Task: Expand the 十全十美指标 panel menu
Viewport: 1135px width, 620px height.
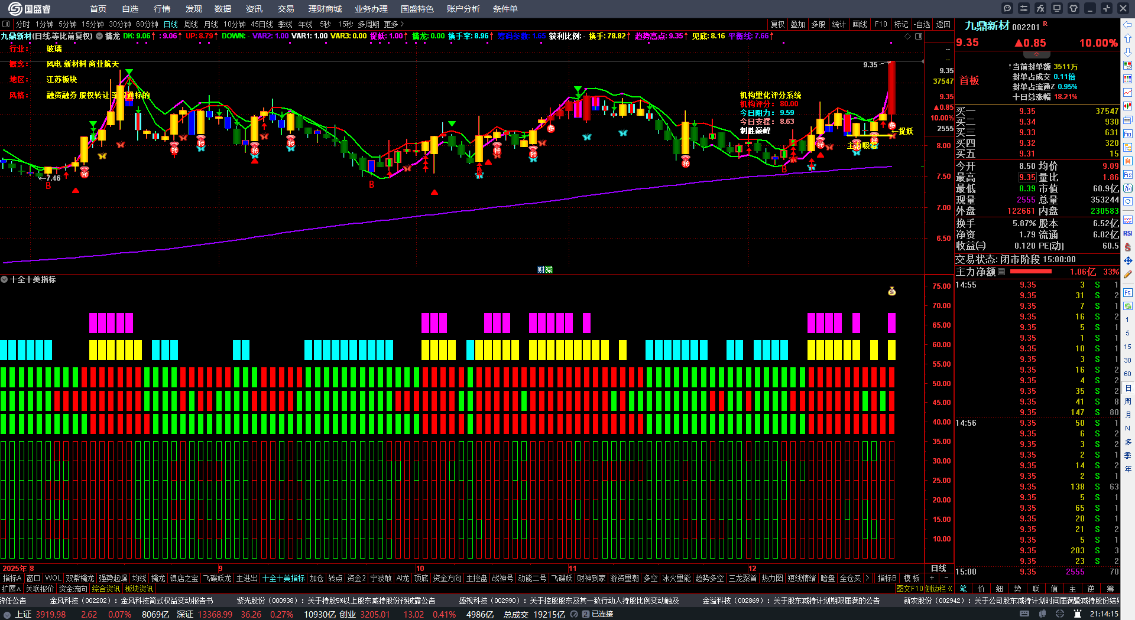Action: point(4,279)
